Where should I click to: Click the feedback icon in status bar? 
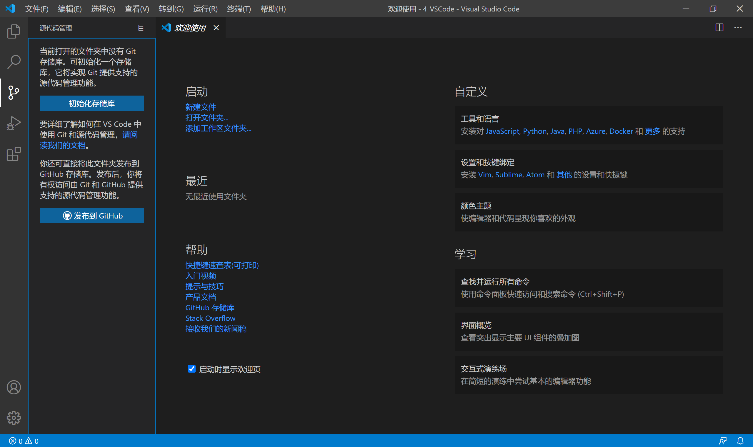pyautogui.click(x=723, y=441)
